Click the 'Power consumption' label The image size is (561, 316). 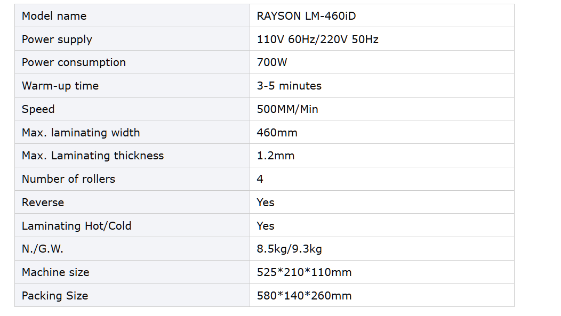pos(74,62)
